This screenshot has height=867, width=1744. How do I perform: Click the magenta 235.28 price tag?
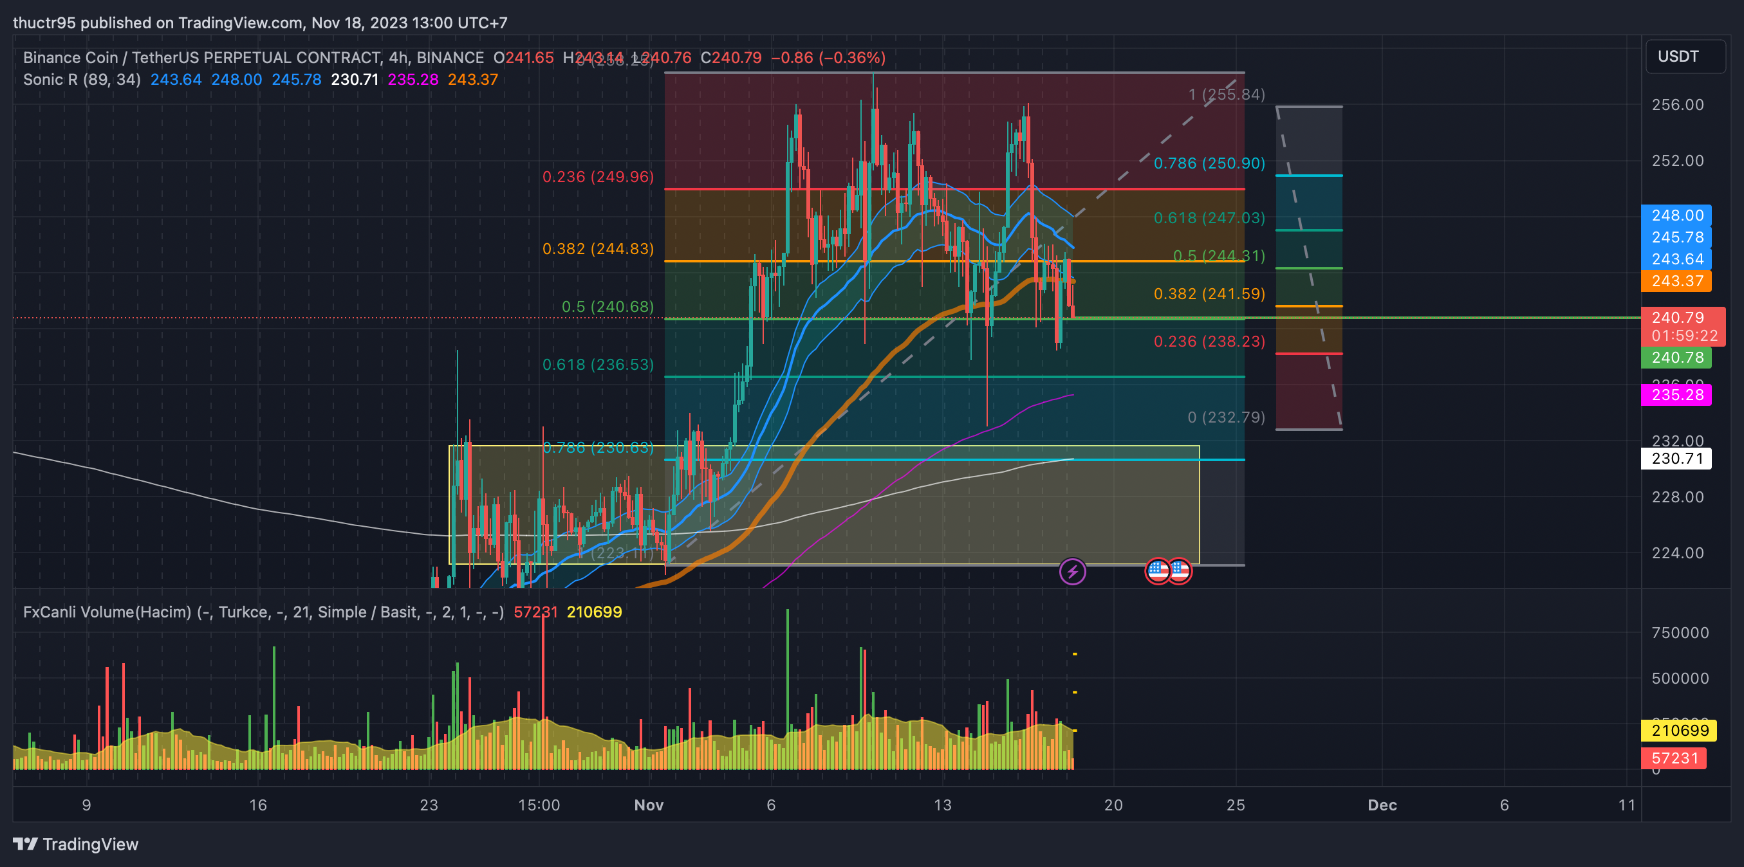[1676, 394]
